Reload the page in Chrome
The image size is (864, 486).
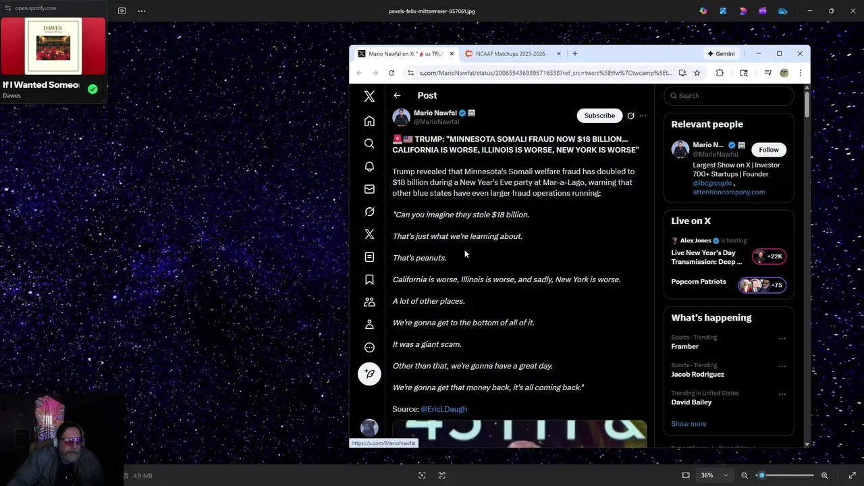tap(391, 73)
